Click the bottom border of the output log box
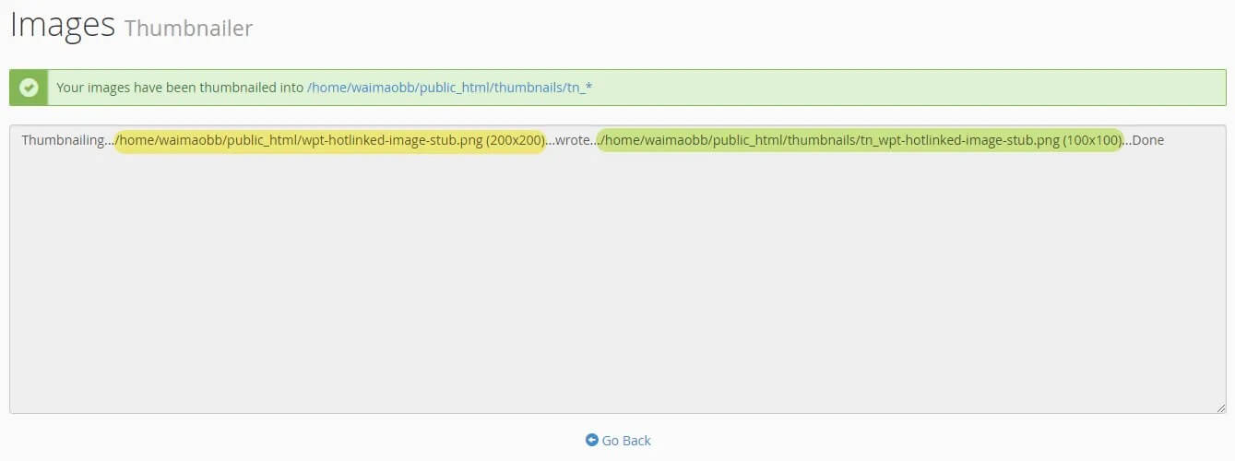 coord(616,412)
